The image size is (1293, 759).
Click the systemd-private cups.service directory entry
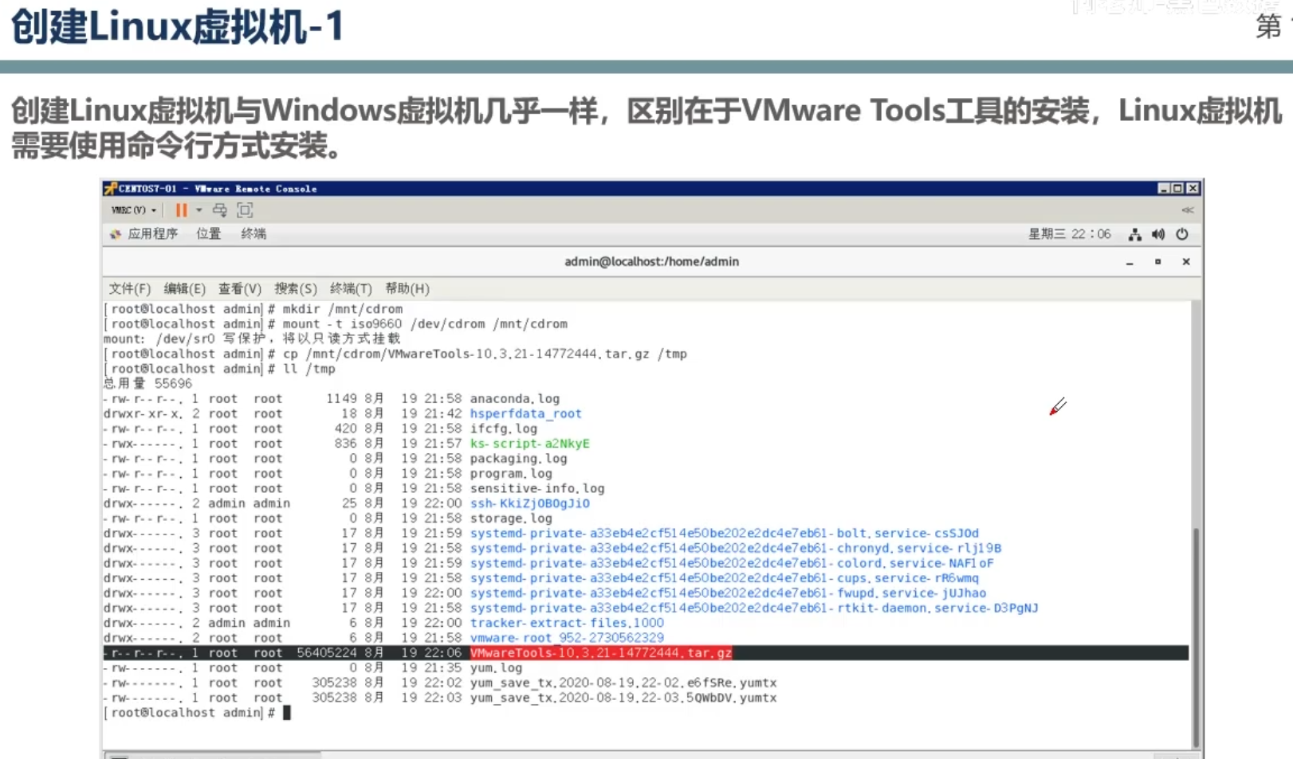click(x=725, y=578)
